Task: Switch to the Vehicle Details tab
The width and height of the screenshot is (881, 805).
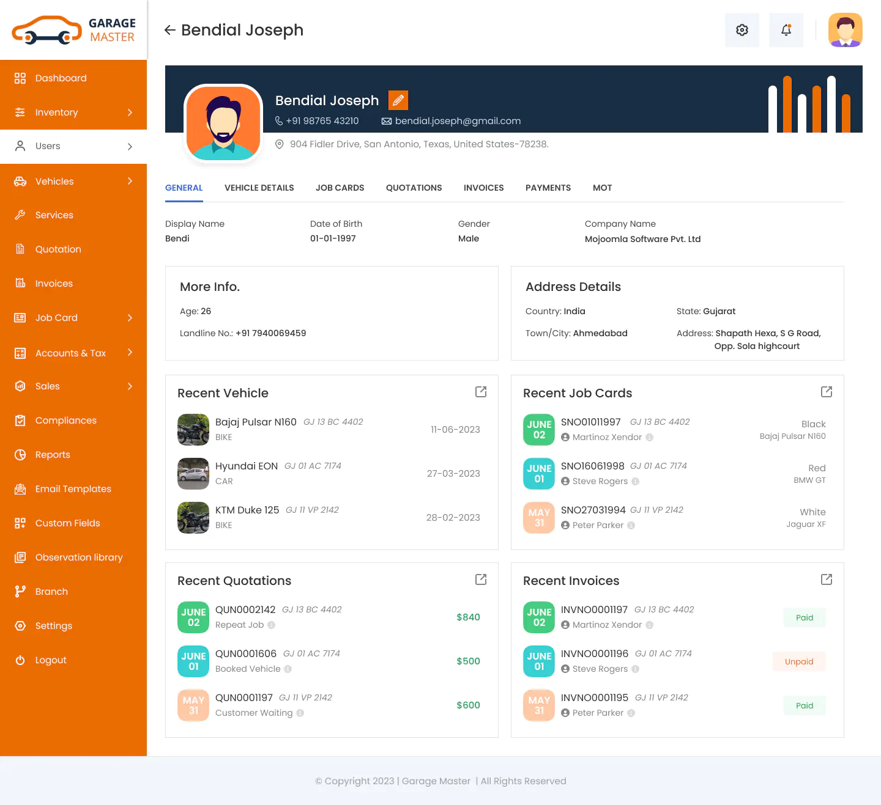Action: [x=259, y=188]
